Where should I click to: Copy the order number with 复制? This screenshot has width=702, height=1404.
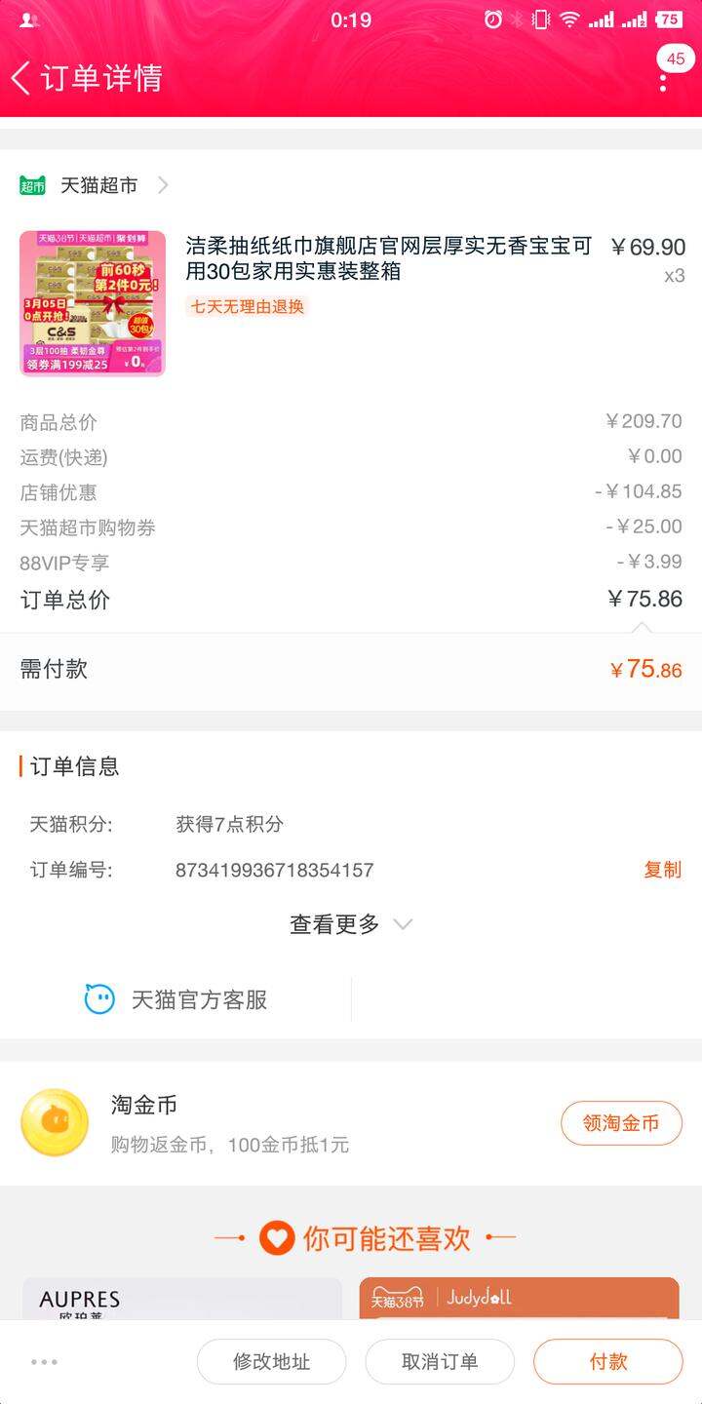click(x=662, y=870)
